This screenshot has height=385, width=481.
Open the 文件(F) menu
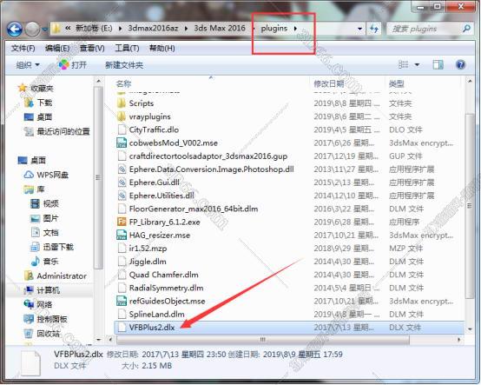coord(23,48)
